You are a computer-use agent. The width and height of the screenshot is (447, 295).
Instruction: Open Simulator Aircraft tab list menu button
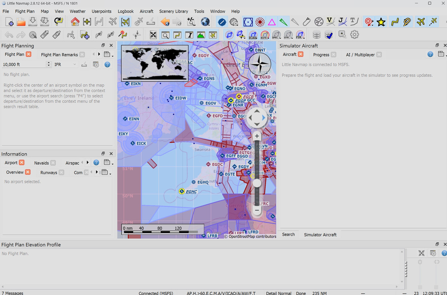pyautogui.click(x=441, y=54)
